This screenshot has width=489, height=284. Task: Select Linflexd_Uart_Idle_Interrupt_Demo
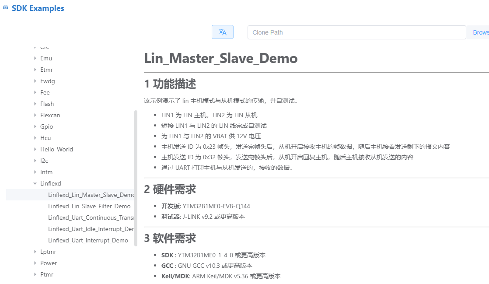coord(89,229)
